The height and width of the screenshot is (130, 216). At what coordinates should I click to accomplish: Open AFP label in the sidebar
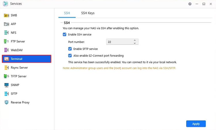pos(13,24)
